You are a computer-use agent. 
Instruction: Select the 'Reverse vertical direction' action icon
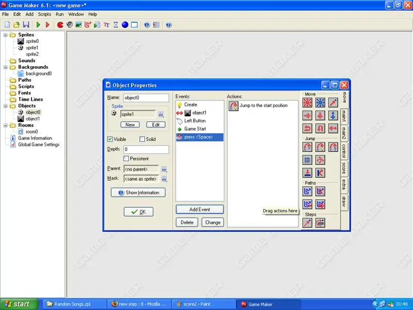(x=320, y=128)
